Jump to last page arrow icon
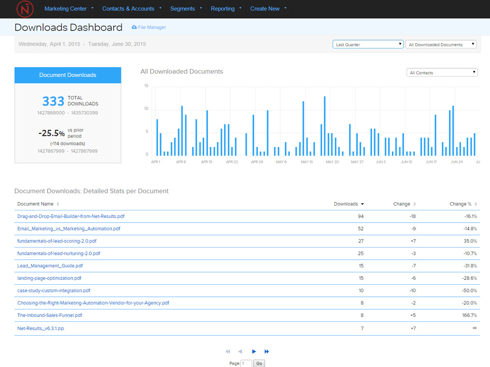This screenshot has height=367, width=490. point(267,352)
